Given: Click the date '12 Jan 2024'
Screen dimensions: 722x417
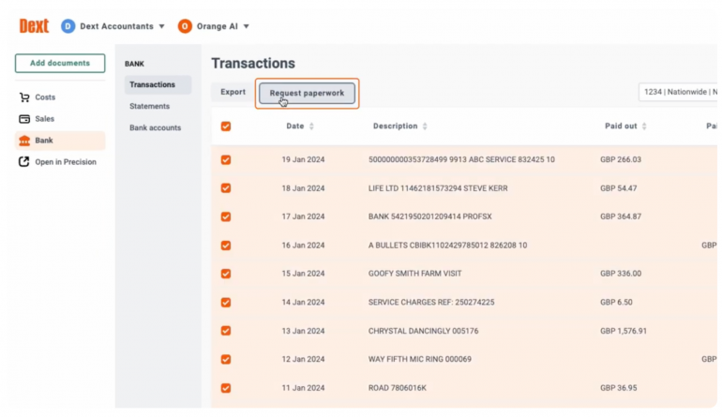Looking at the screenshot, I should coord(303,359).
